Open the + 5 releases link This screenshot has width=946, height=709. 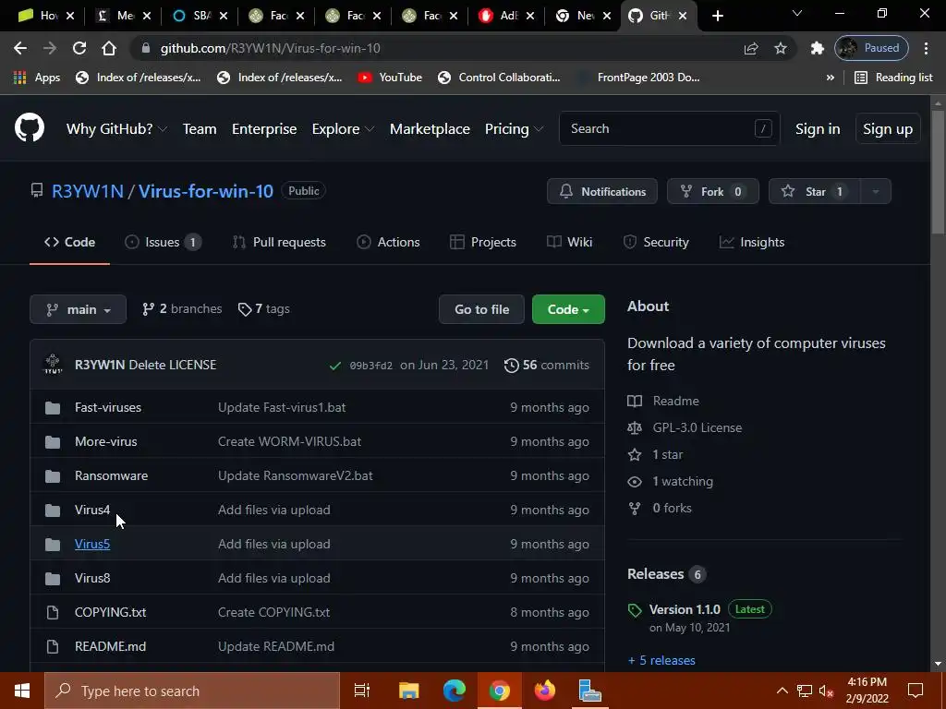(x=661, y=660)
